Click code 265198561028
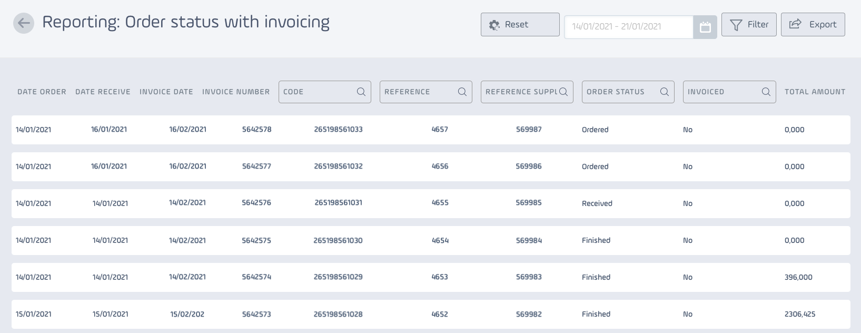The width and height of the screenshot is (861, 333). (338, 314)
